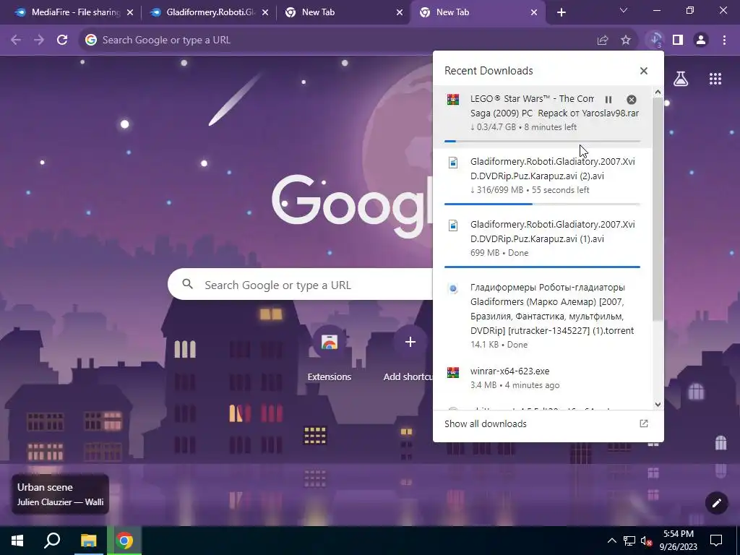Click Karapuz.avi (2) download progress bar
The height and width of the screenshot is (555, 740).
point(542,204)
